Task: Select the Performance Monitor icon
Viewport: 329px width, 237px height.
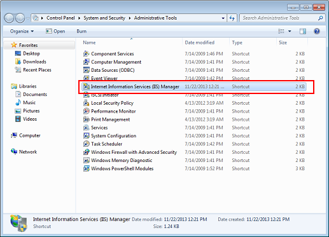Action: 86,111
